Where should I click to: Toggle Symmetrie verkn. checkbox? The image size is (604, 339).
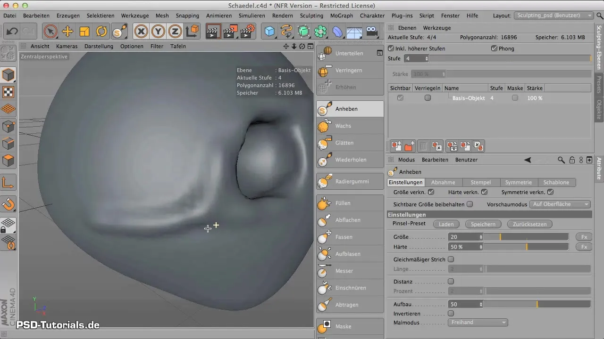click(550, 192)
